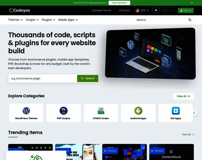Click the US flag currency icon

click(137, 10)
